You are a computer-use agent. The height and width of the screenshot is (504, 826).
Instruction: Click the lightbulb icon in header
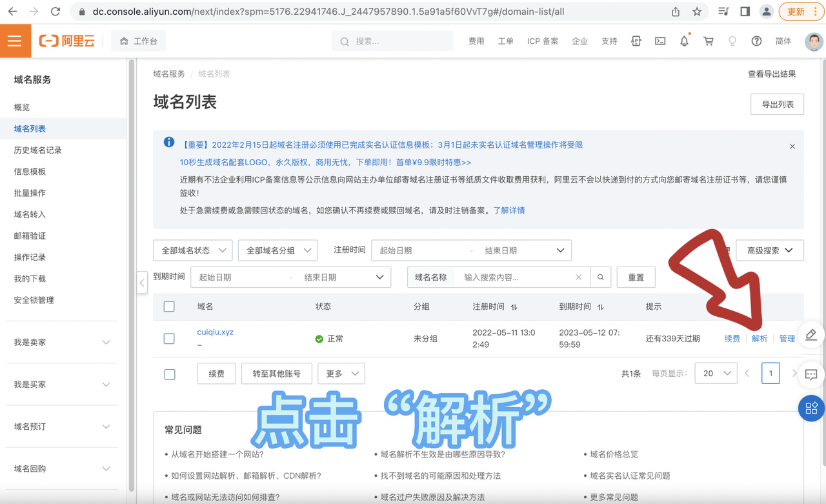[732, 41]
